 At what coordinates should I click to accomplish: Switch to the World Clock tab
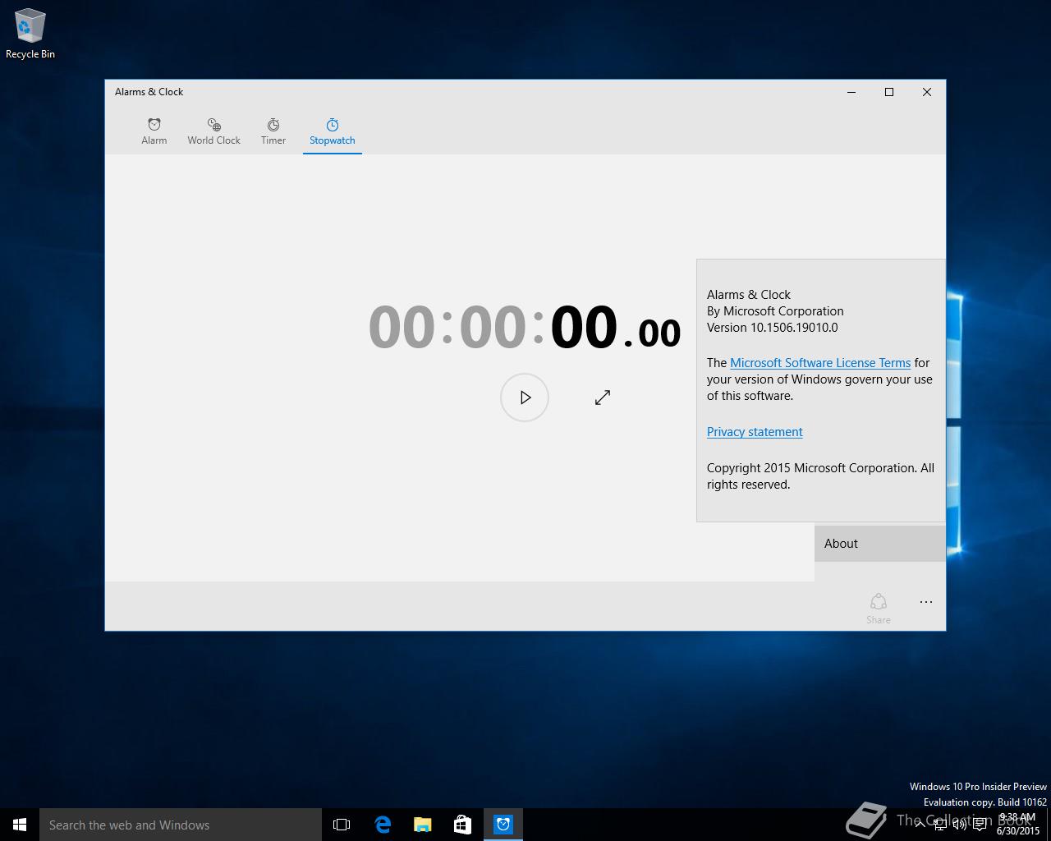click(x=213, y=131)
